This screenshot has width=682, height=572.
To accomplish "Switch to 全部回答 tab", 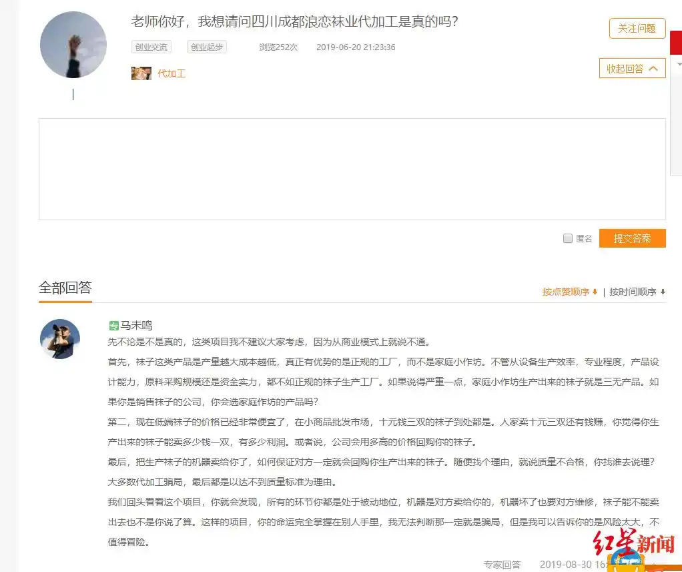I will [x=65, y=288].
